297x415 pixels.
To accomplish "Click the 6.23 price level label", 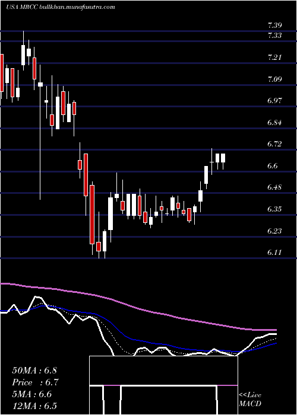I will click(x=274, y=231).
